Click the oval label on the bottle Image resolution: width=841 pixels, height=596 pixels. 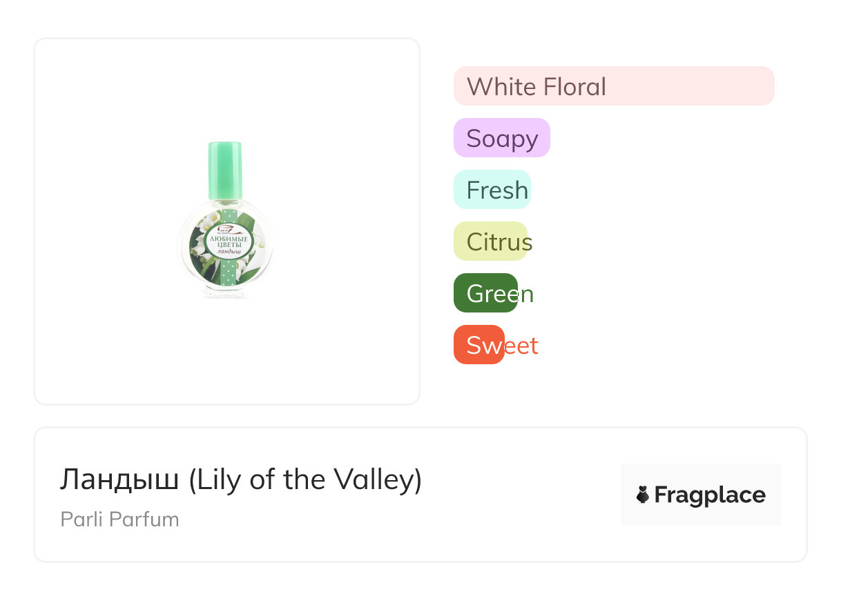tap(226, 244)
